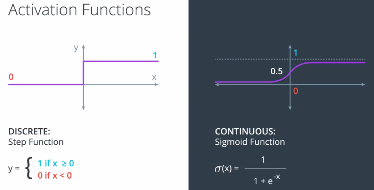Click the y axis label on step graph

click(76, 48)
